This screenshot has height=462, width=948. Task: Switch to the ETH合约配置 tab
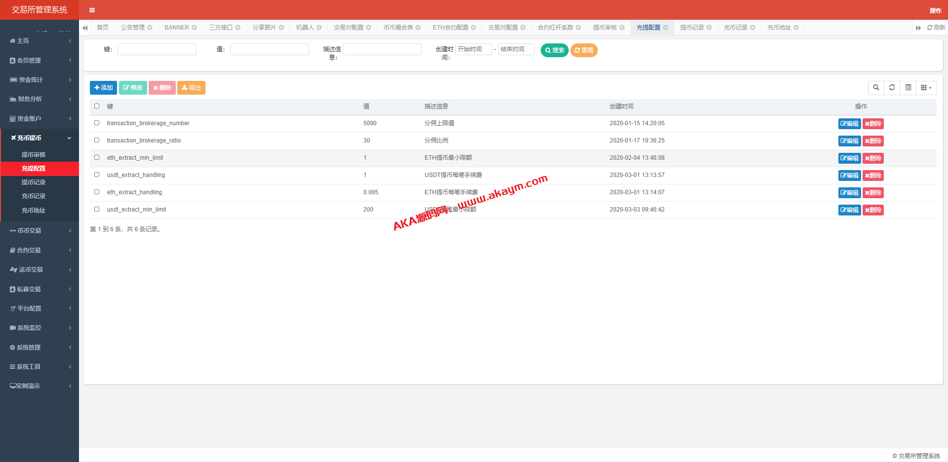450,28
